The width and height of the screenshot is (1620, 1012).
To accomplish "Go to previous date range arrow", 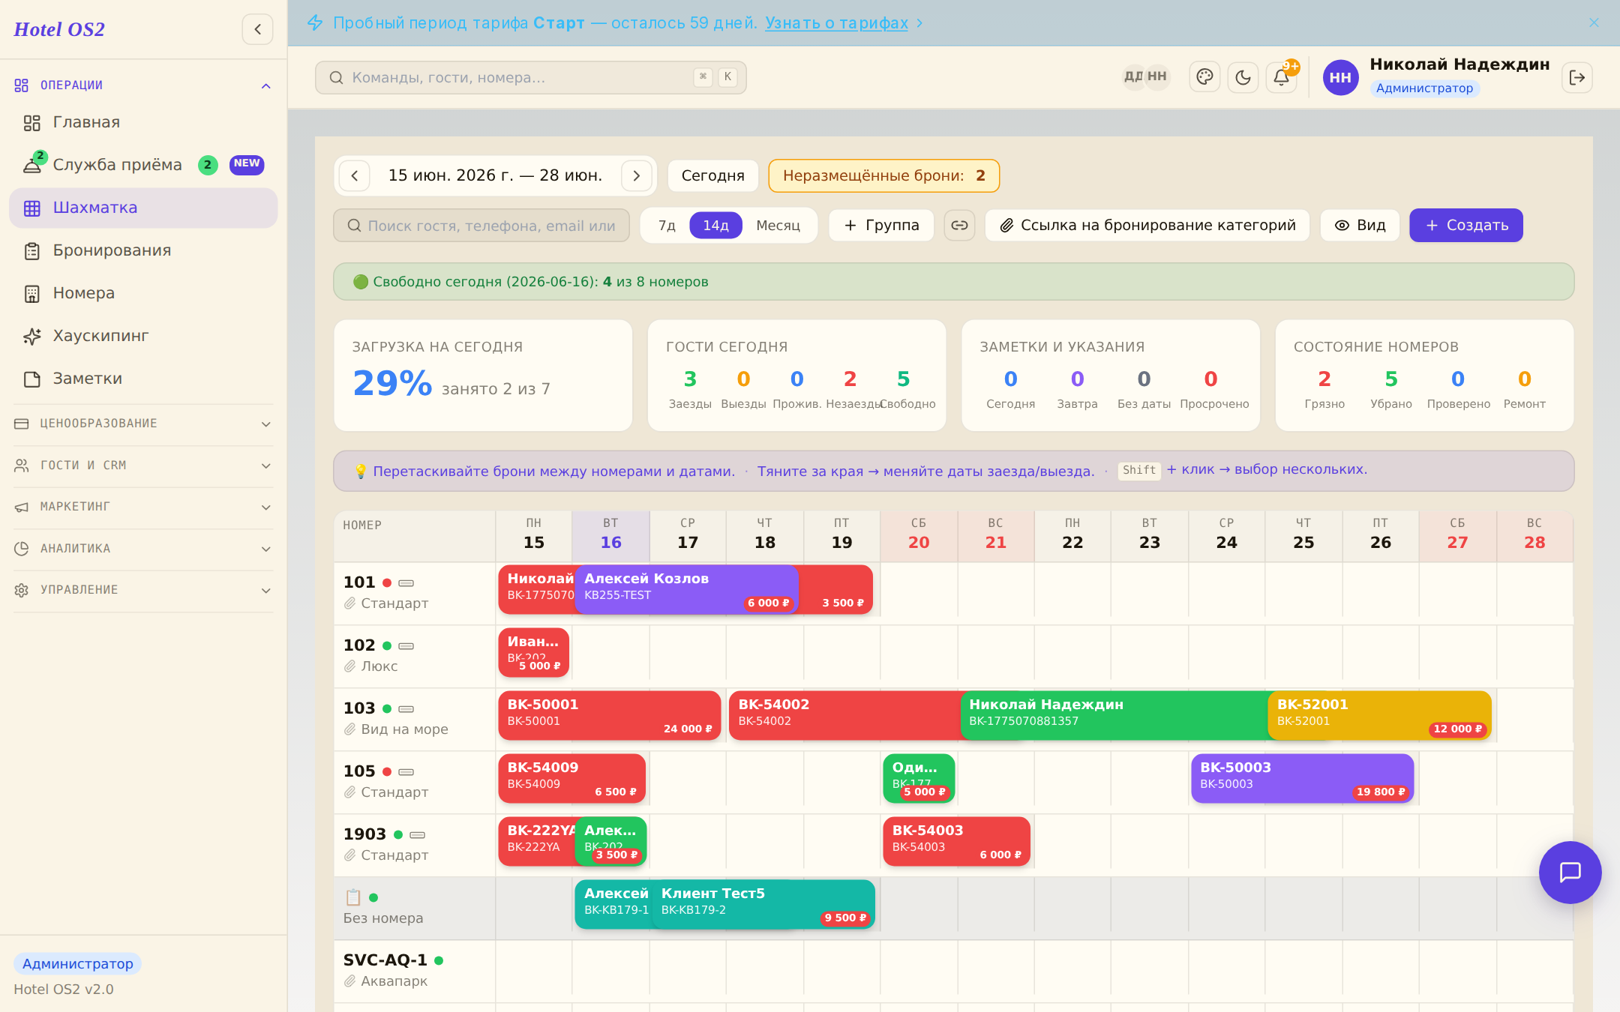I will 355,175.
